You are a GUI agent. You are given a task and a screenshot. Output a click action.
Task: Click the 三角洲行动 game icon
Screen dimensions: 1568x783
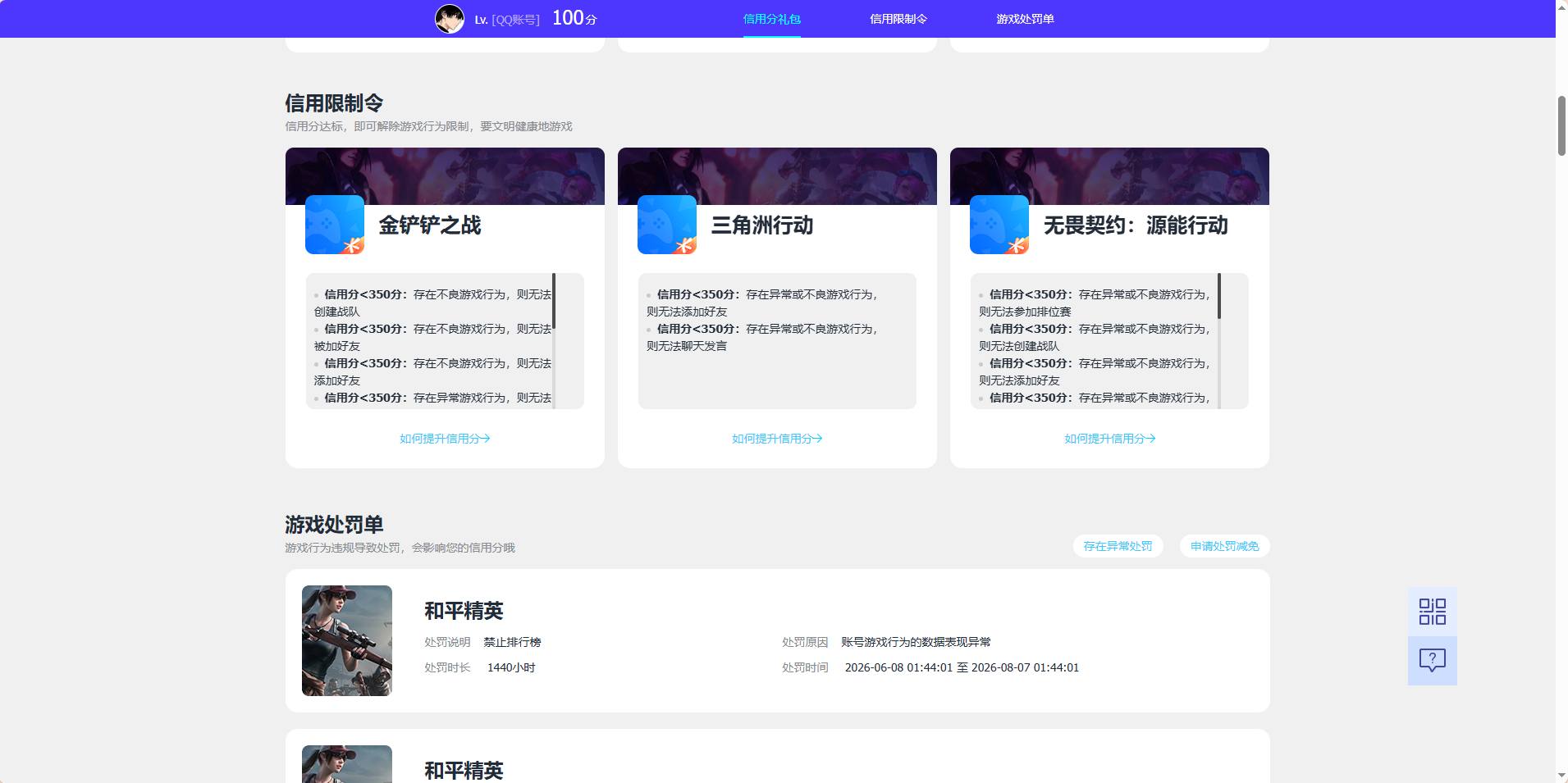coord(667,225)
